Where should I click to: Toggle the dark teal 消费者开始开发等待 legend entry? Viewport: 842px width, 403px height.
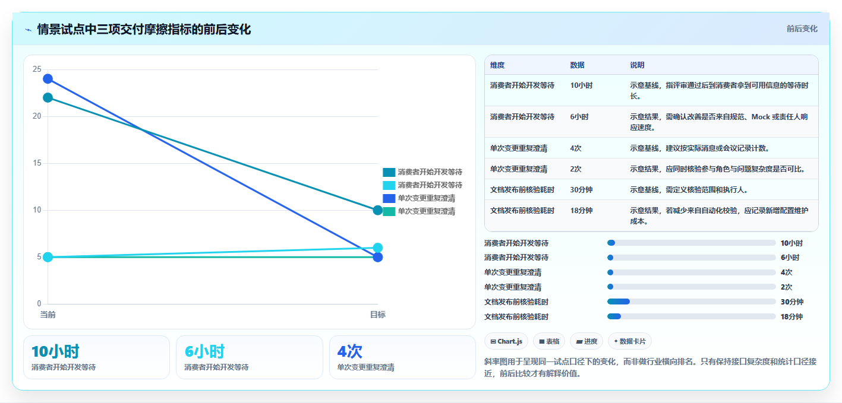click(x=422, y=172)
